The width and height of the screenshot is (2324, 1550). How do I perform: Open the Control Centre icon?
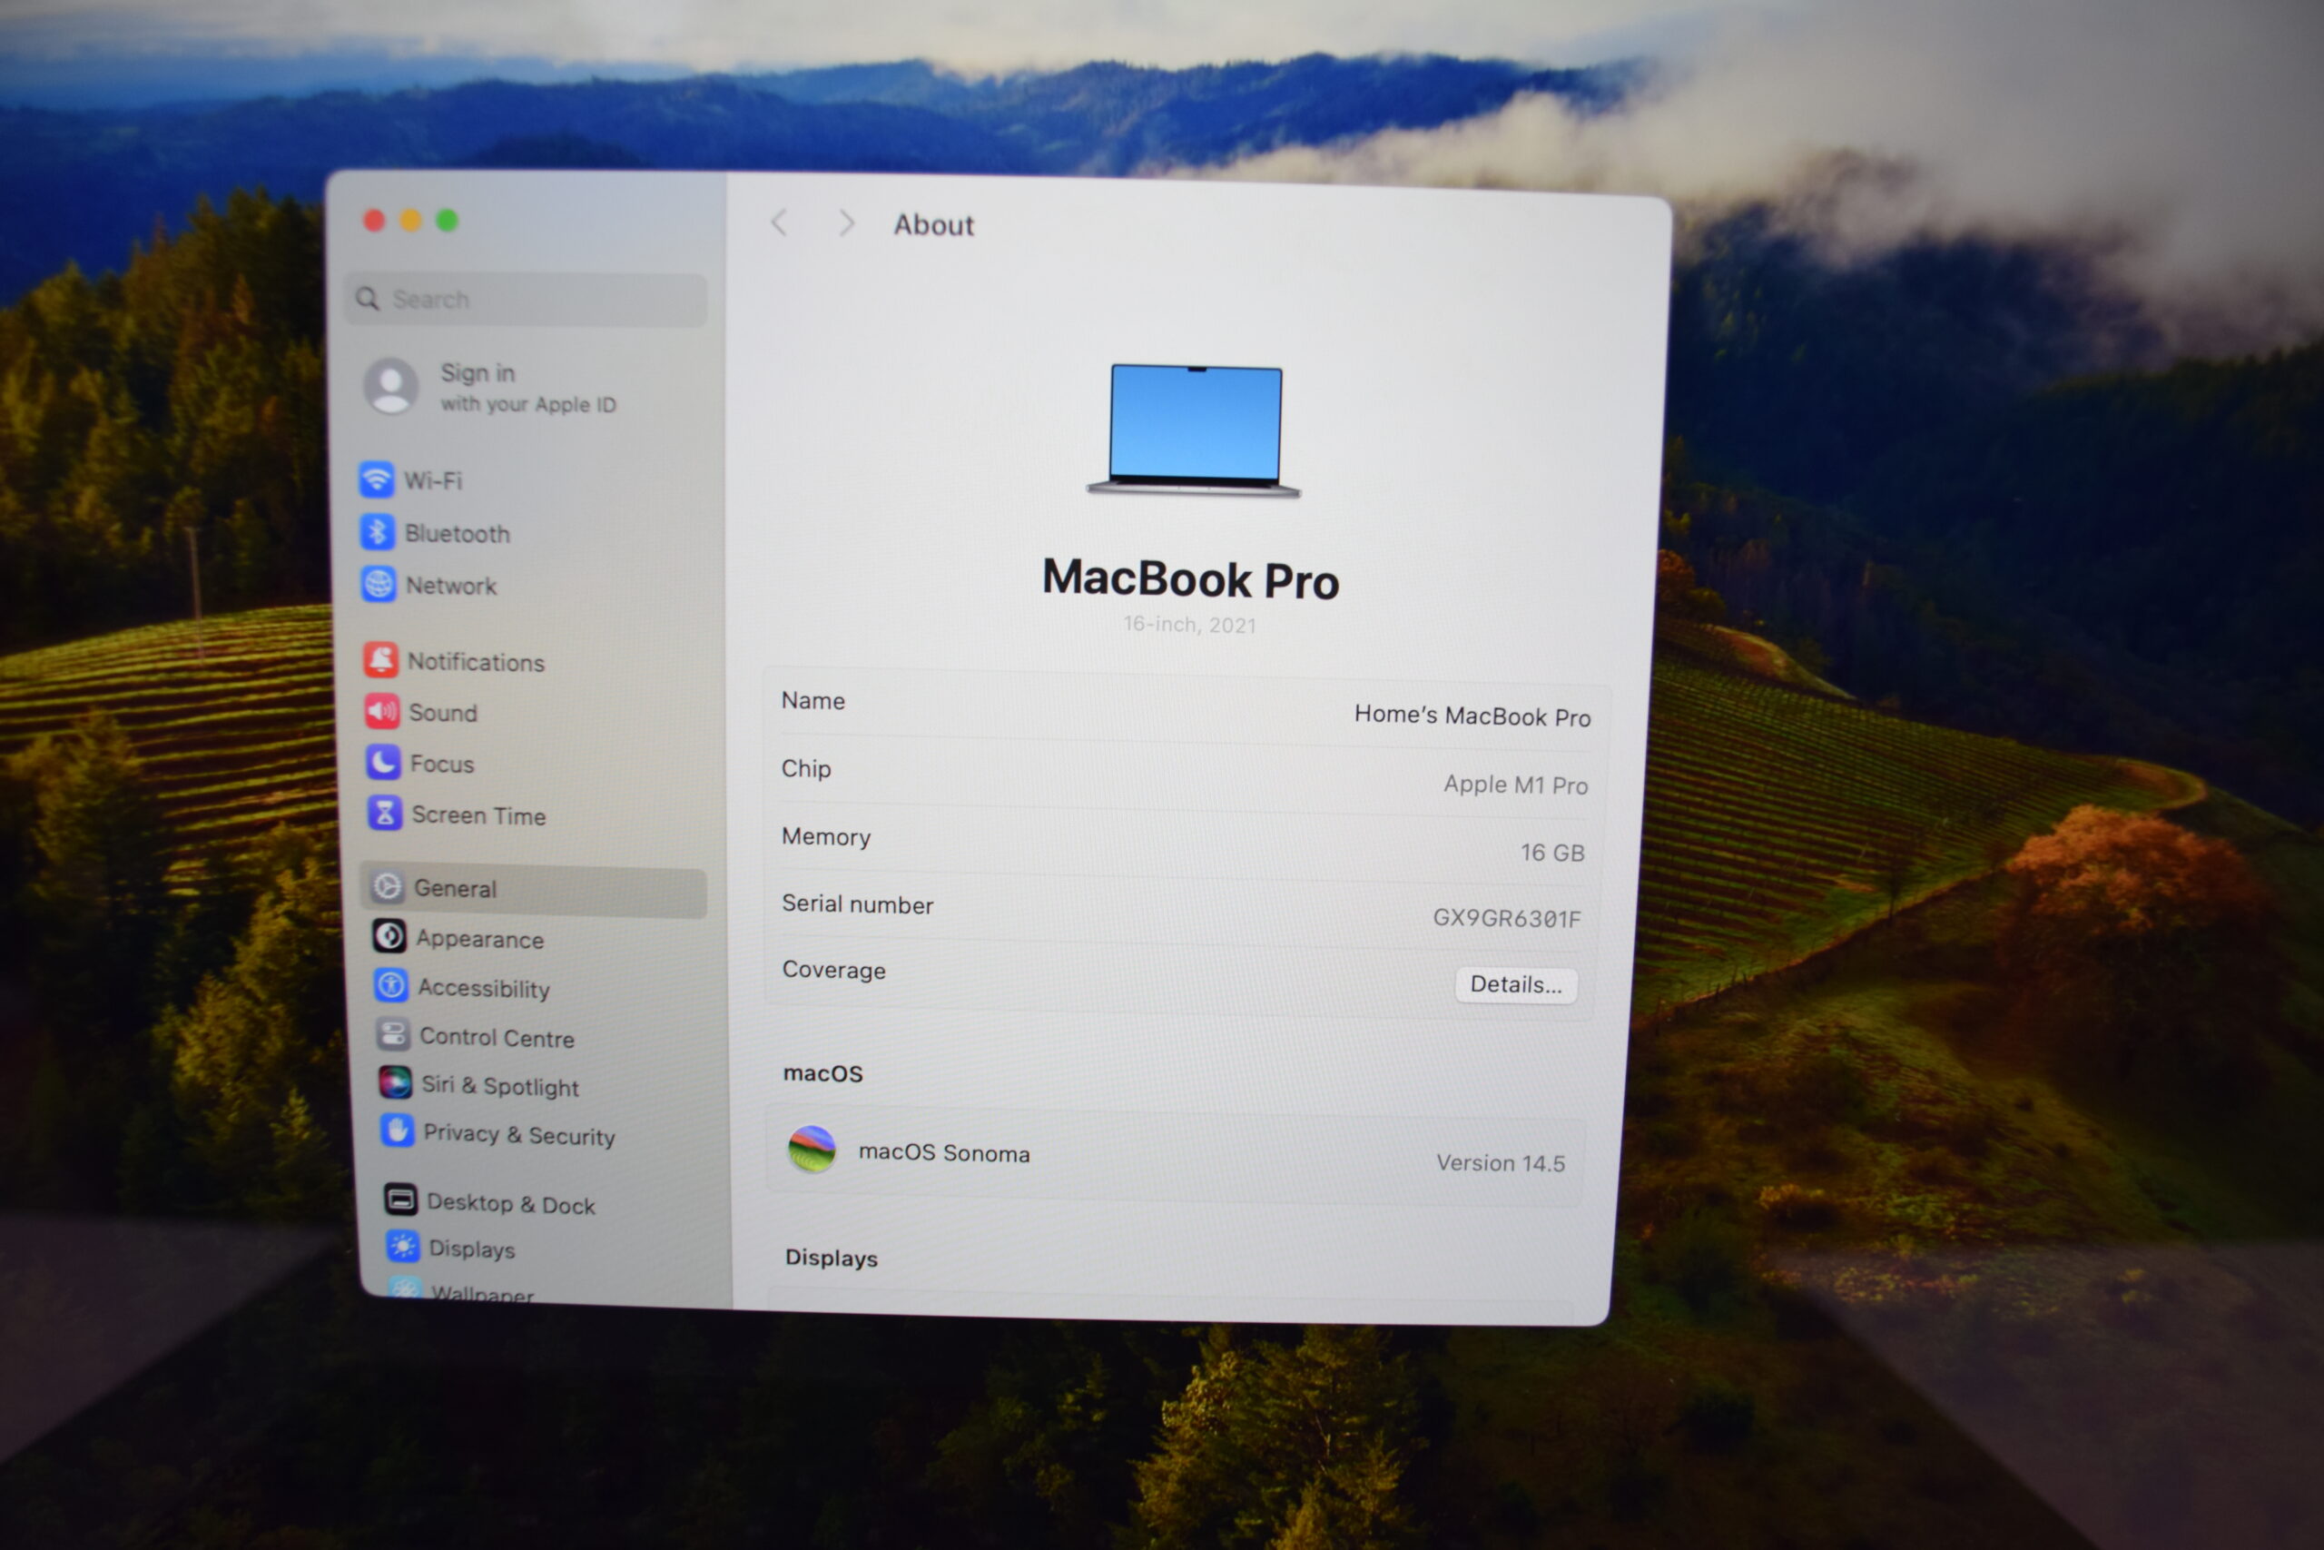point(393,1035)
